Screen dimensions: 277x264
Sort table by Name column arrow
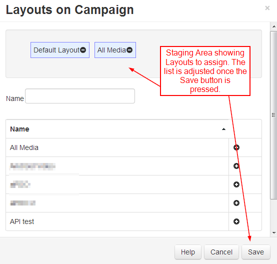(x=223, y=129)
